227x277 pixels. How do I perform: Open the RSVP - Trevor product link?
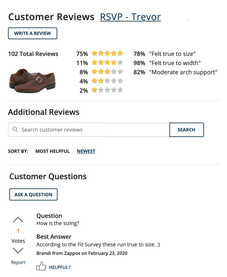[x=130, y=17]
